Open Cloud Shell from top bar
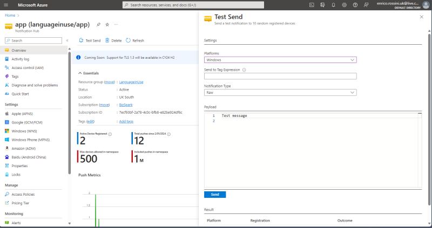The height and width of the screenshot is (228, 432). (312, 5)
